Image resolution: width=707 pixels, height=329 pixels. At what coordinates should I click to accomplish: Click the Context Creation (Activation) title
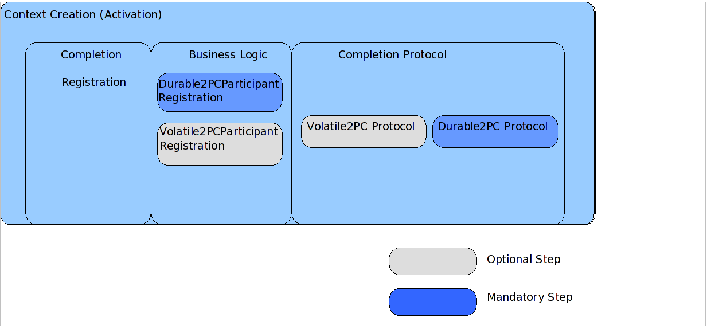[83, 15]
